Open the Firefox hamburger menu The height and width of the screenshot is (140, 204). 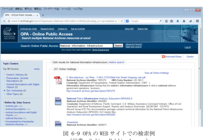click(x=197, y=21)
